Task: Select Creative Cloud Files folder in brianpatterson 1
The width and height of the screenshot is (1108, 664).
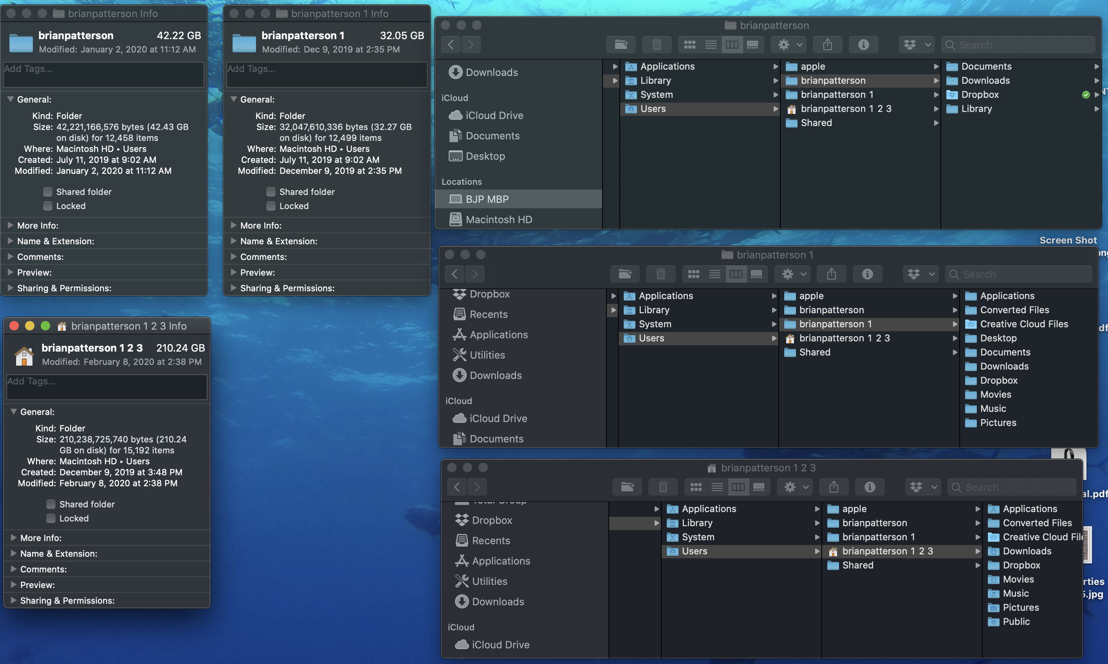Action: coord(1023,324)
